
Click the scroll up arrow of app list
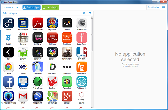92,17
